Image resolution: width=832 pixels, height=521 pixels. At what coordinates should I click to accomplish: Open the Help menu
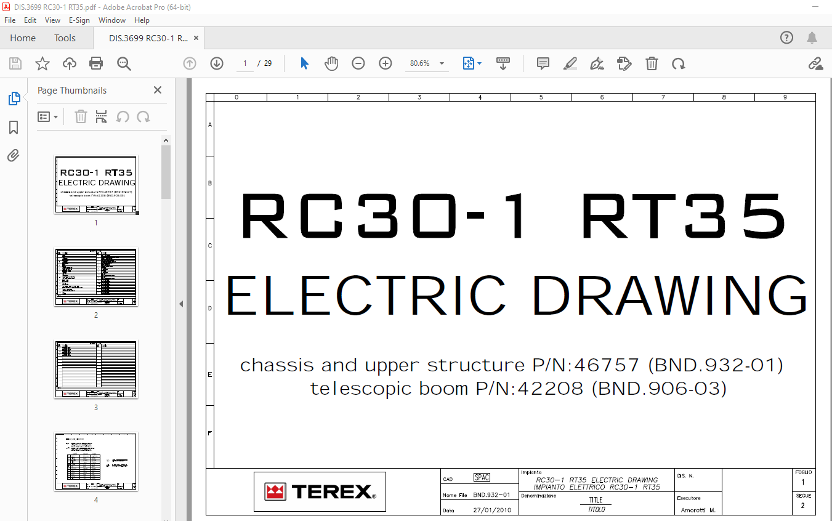(142, 20)
